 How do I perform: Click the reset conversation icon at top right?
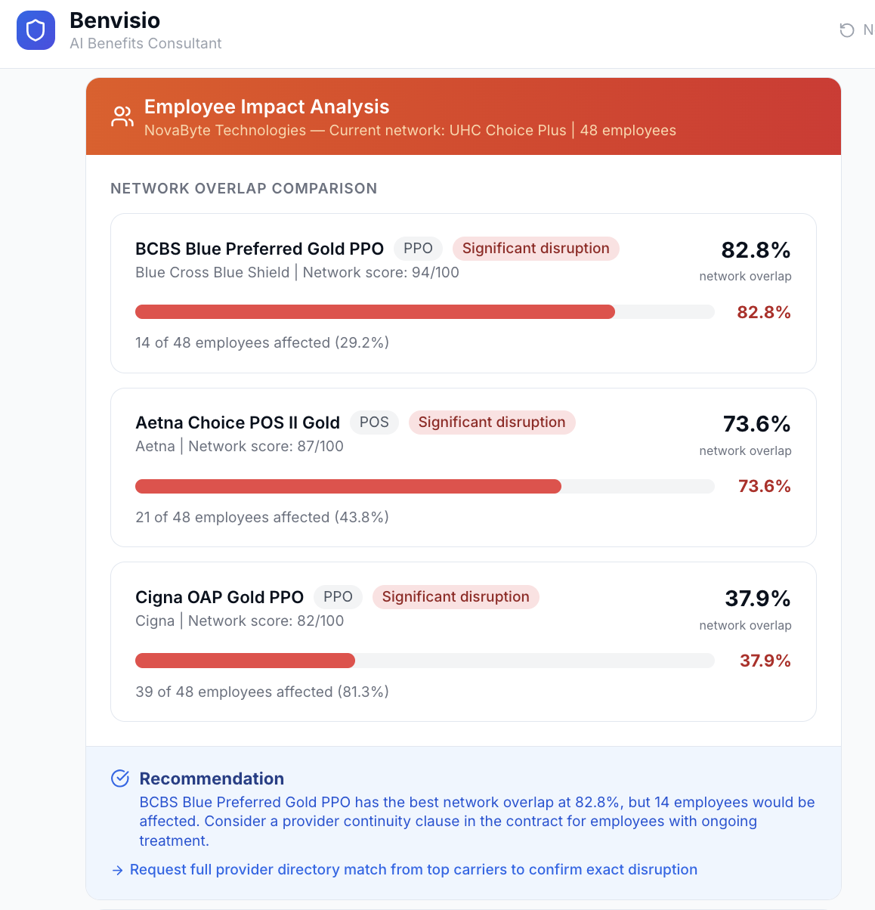846,29
